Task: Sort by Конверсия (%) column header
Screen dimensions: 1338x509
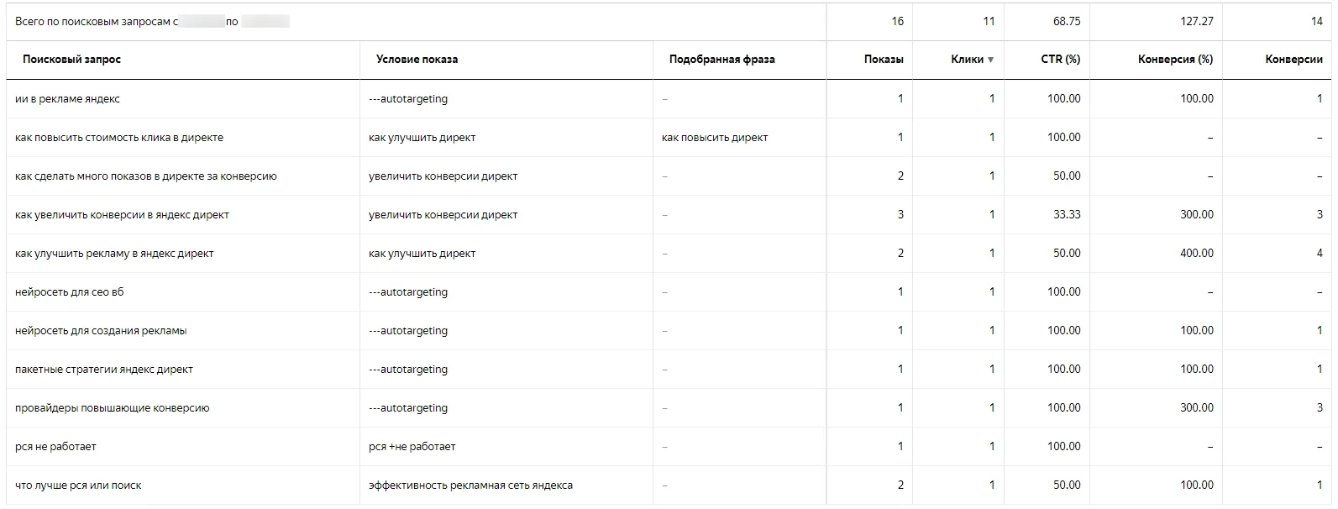Action: coord(1176,60)
